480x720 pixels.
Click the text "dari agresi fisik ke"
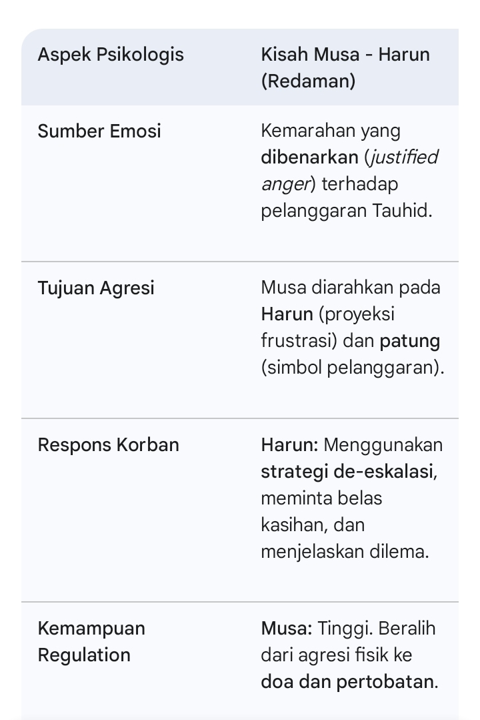click(x=337, y=655)
